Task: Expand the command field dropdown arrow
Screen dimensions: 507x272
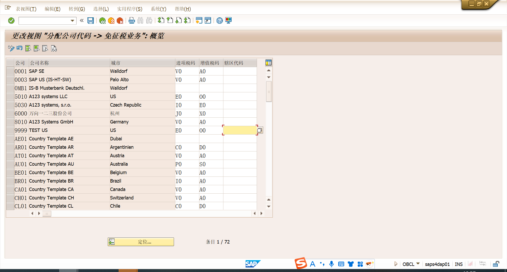Action: [x=72, y=21]
